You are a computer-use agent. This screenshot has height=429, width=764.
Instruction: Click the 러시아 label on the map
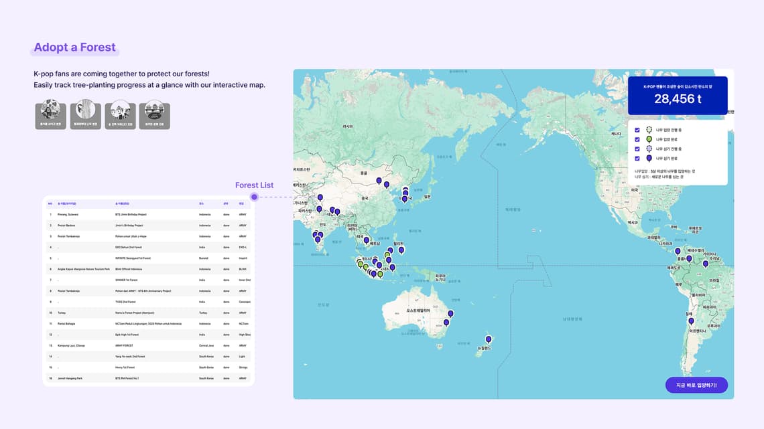point(347,126)
